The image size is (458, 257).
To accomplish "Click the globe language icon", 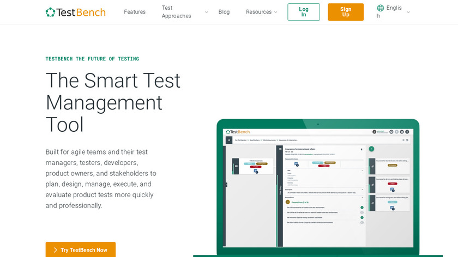I will tap(381, 8).
